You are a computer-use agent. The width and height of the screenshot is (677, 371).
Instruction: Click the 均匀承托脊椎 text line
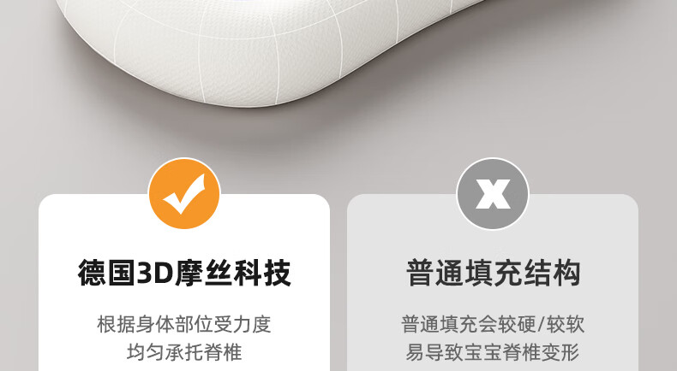coord(184,352)
